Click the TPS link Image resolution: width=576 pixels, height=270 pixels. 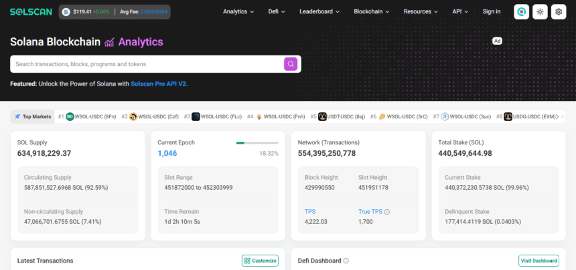(x=310, y=212)
